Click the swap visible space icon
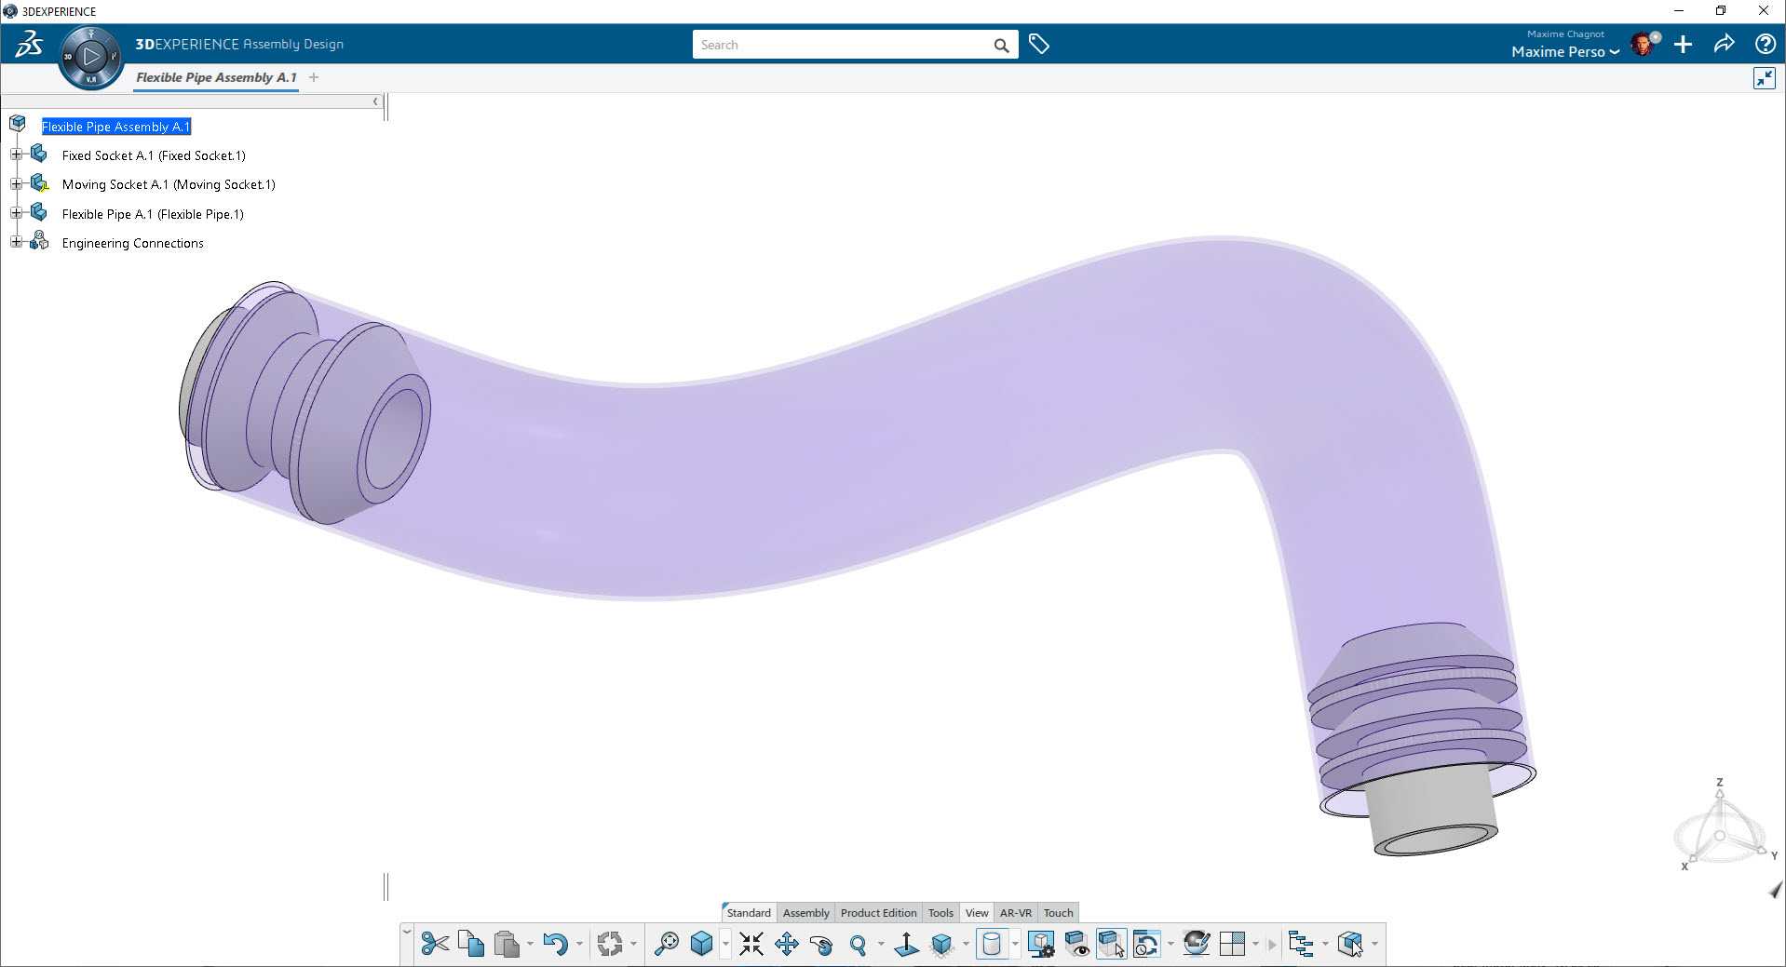 coord(1147,944)
